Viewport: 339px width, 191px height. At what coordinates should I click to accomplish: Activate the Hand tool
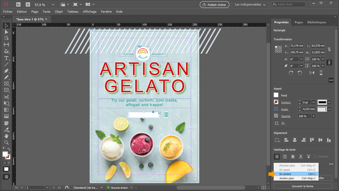pyautogui.click(x=6, y=136)
